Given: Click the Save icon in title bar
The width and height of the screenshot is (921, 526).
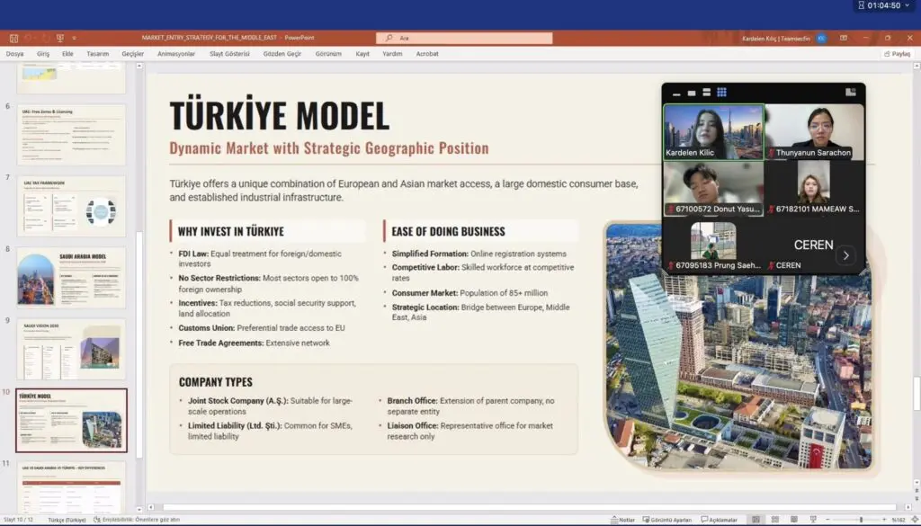Looking at the screenshot, I should tap(13, 39).
